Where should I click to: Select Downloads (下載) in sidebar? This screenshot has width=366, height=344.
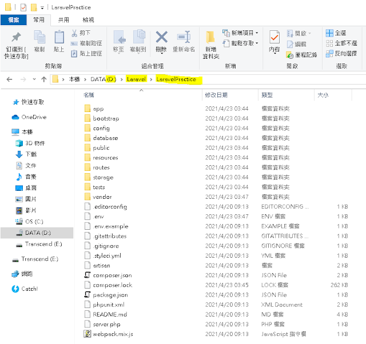26,154
